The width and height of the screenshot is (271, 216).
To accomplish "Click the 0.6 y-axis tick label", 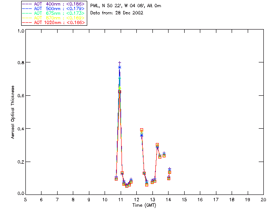I will coord(21,96).
